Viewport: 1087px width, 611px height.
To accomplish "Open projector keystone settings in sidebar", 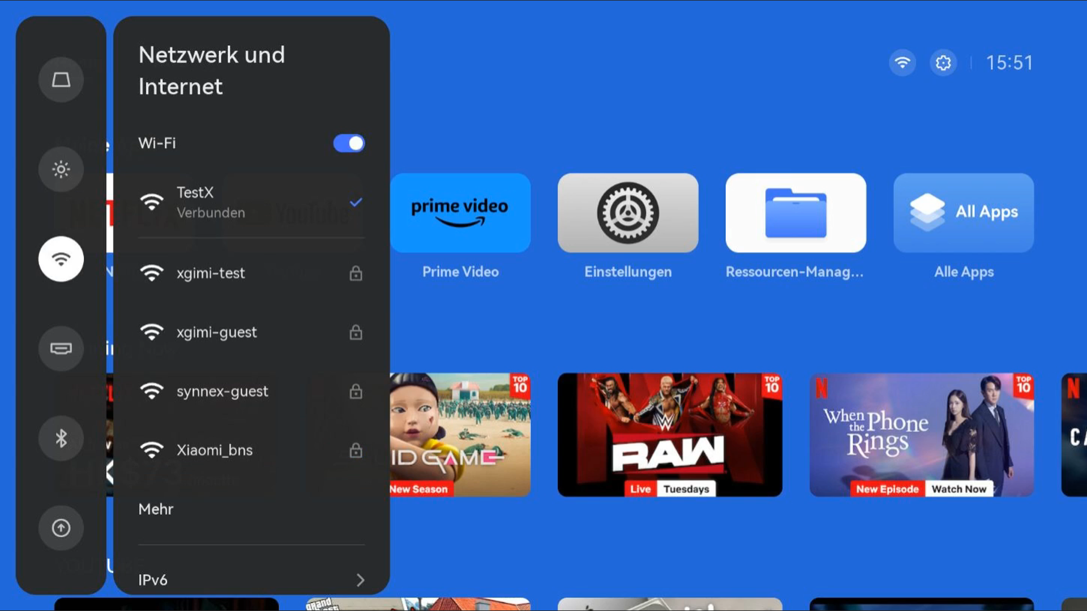I will click(x=61, y=80).
